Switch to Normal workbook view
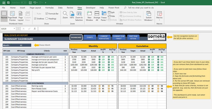 click(4, 16)
